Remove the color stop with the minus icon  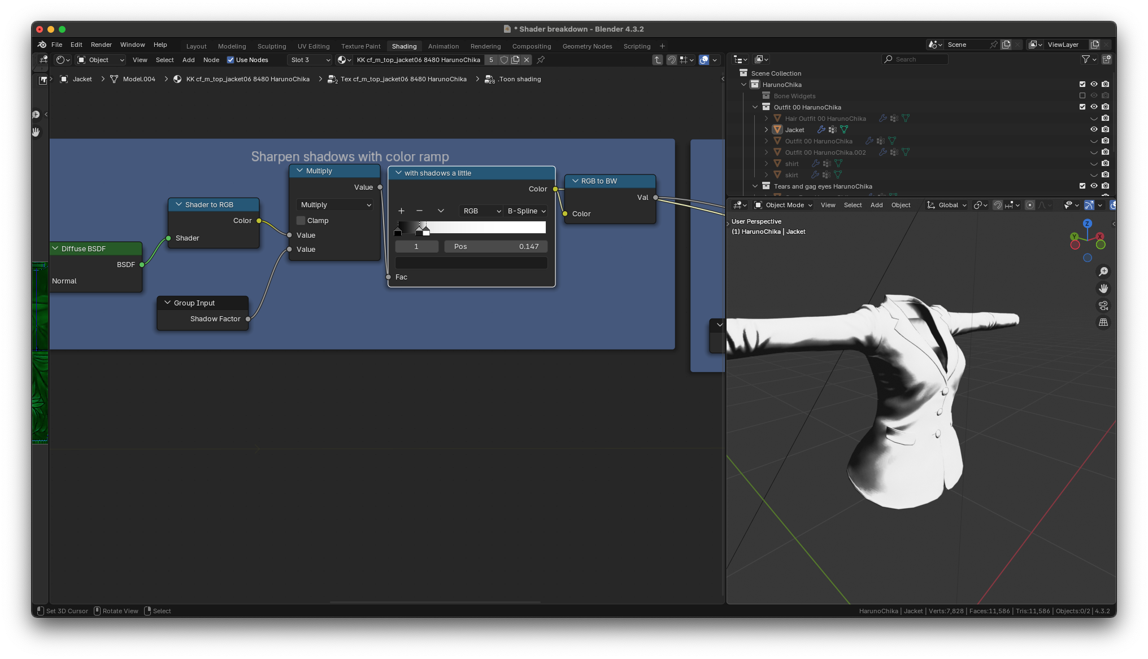coord(419,211)
